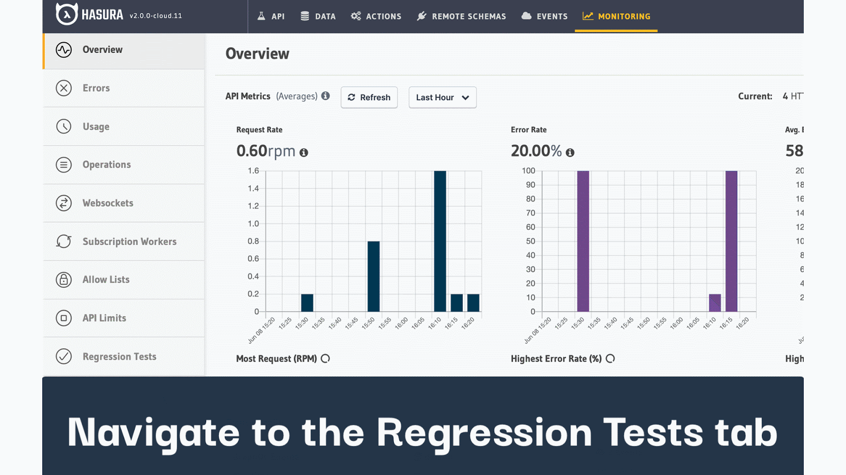The width and height of the screenshot is (846, 475).
Task: Refresh the API metrics
Action: point(369,98)
